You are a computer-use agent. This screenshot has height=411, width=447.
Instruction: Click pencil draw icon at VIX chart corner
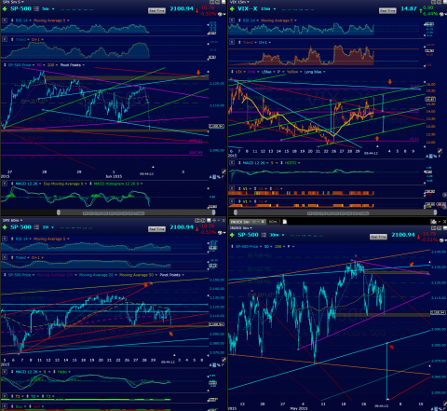pyautogui.click(x=440, y=151)
